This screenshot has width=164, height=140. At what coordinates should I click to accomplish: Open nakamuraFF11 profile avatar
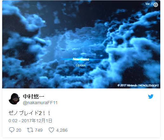point(14,99)
